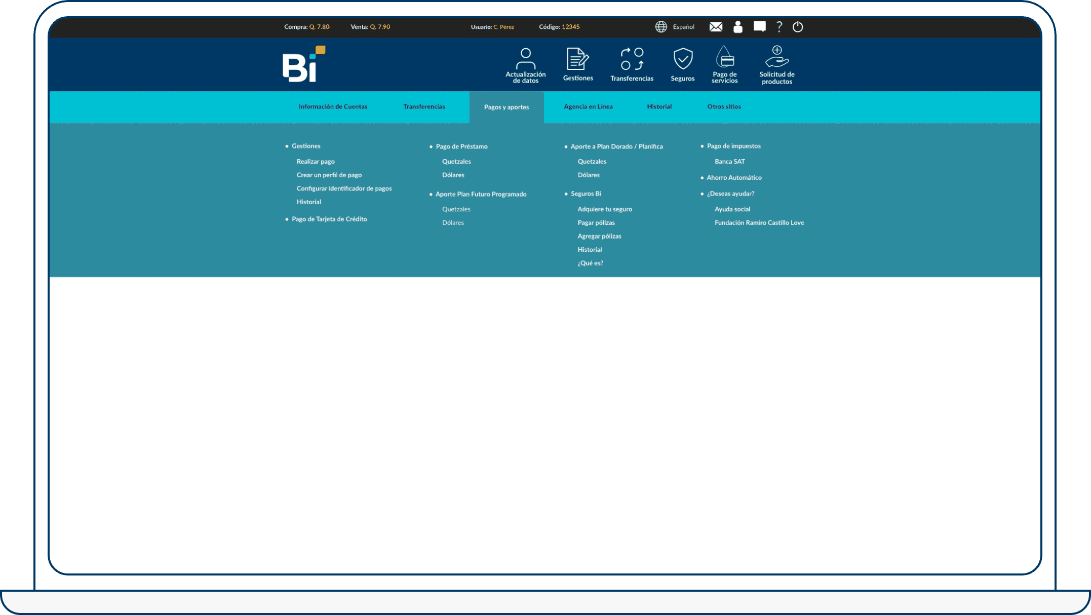Click Realizar pago
Image resolution: width=1091 pixels, height=615 pixels.
(316, 162)
